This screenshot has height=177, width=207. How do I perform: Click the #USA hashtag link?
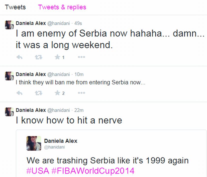pyautogui.click(x=37, y=171)
